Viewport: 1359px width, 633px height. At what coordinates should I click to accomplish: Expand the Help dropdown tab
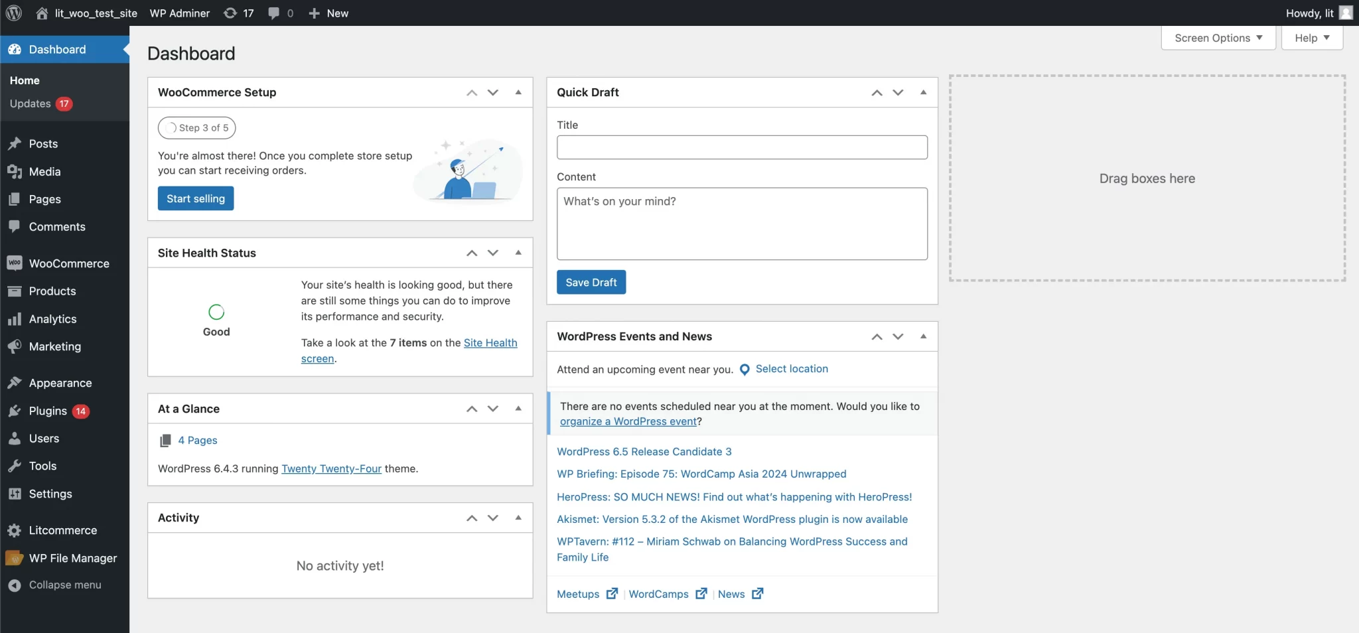(1311, 38)
